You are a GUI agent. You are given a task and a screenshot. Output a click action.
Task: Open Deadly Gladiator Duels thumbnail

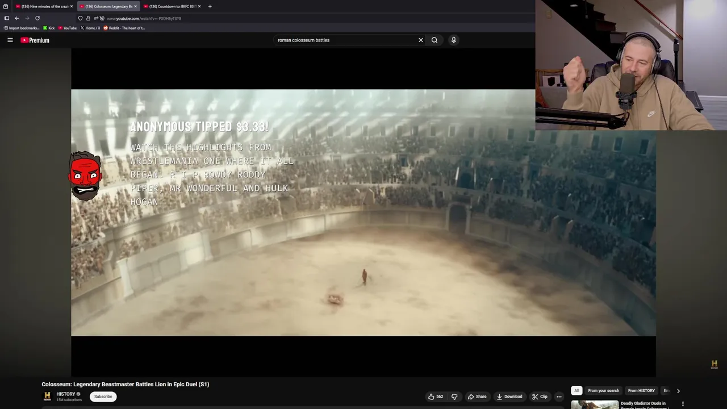(x=595, y=405)
